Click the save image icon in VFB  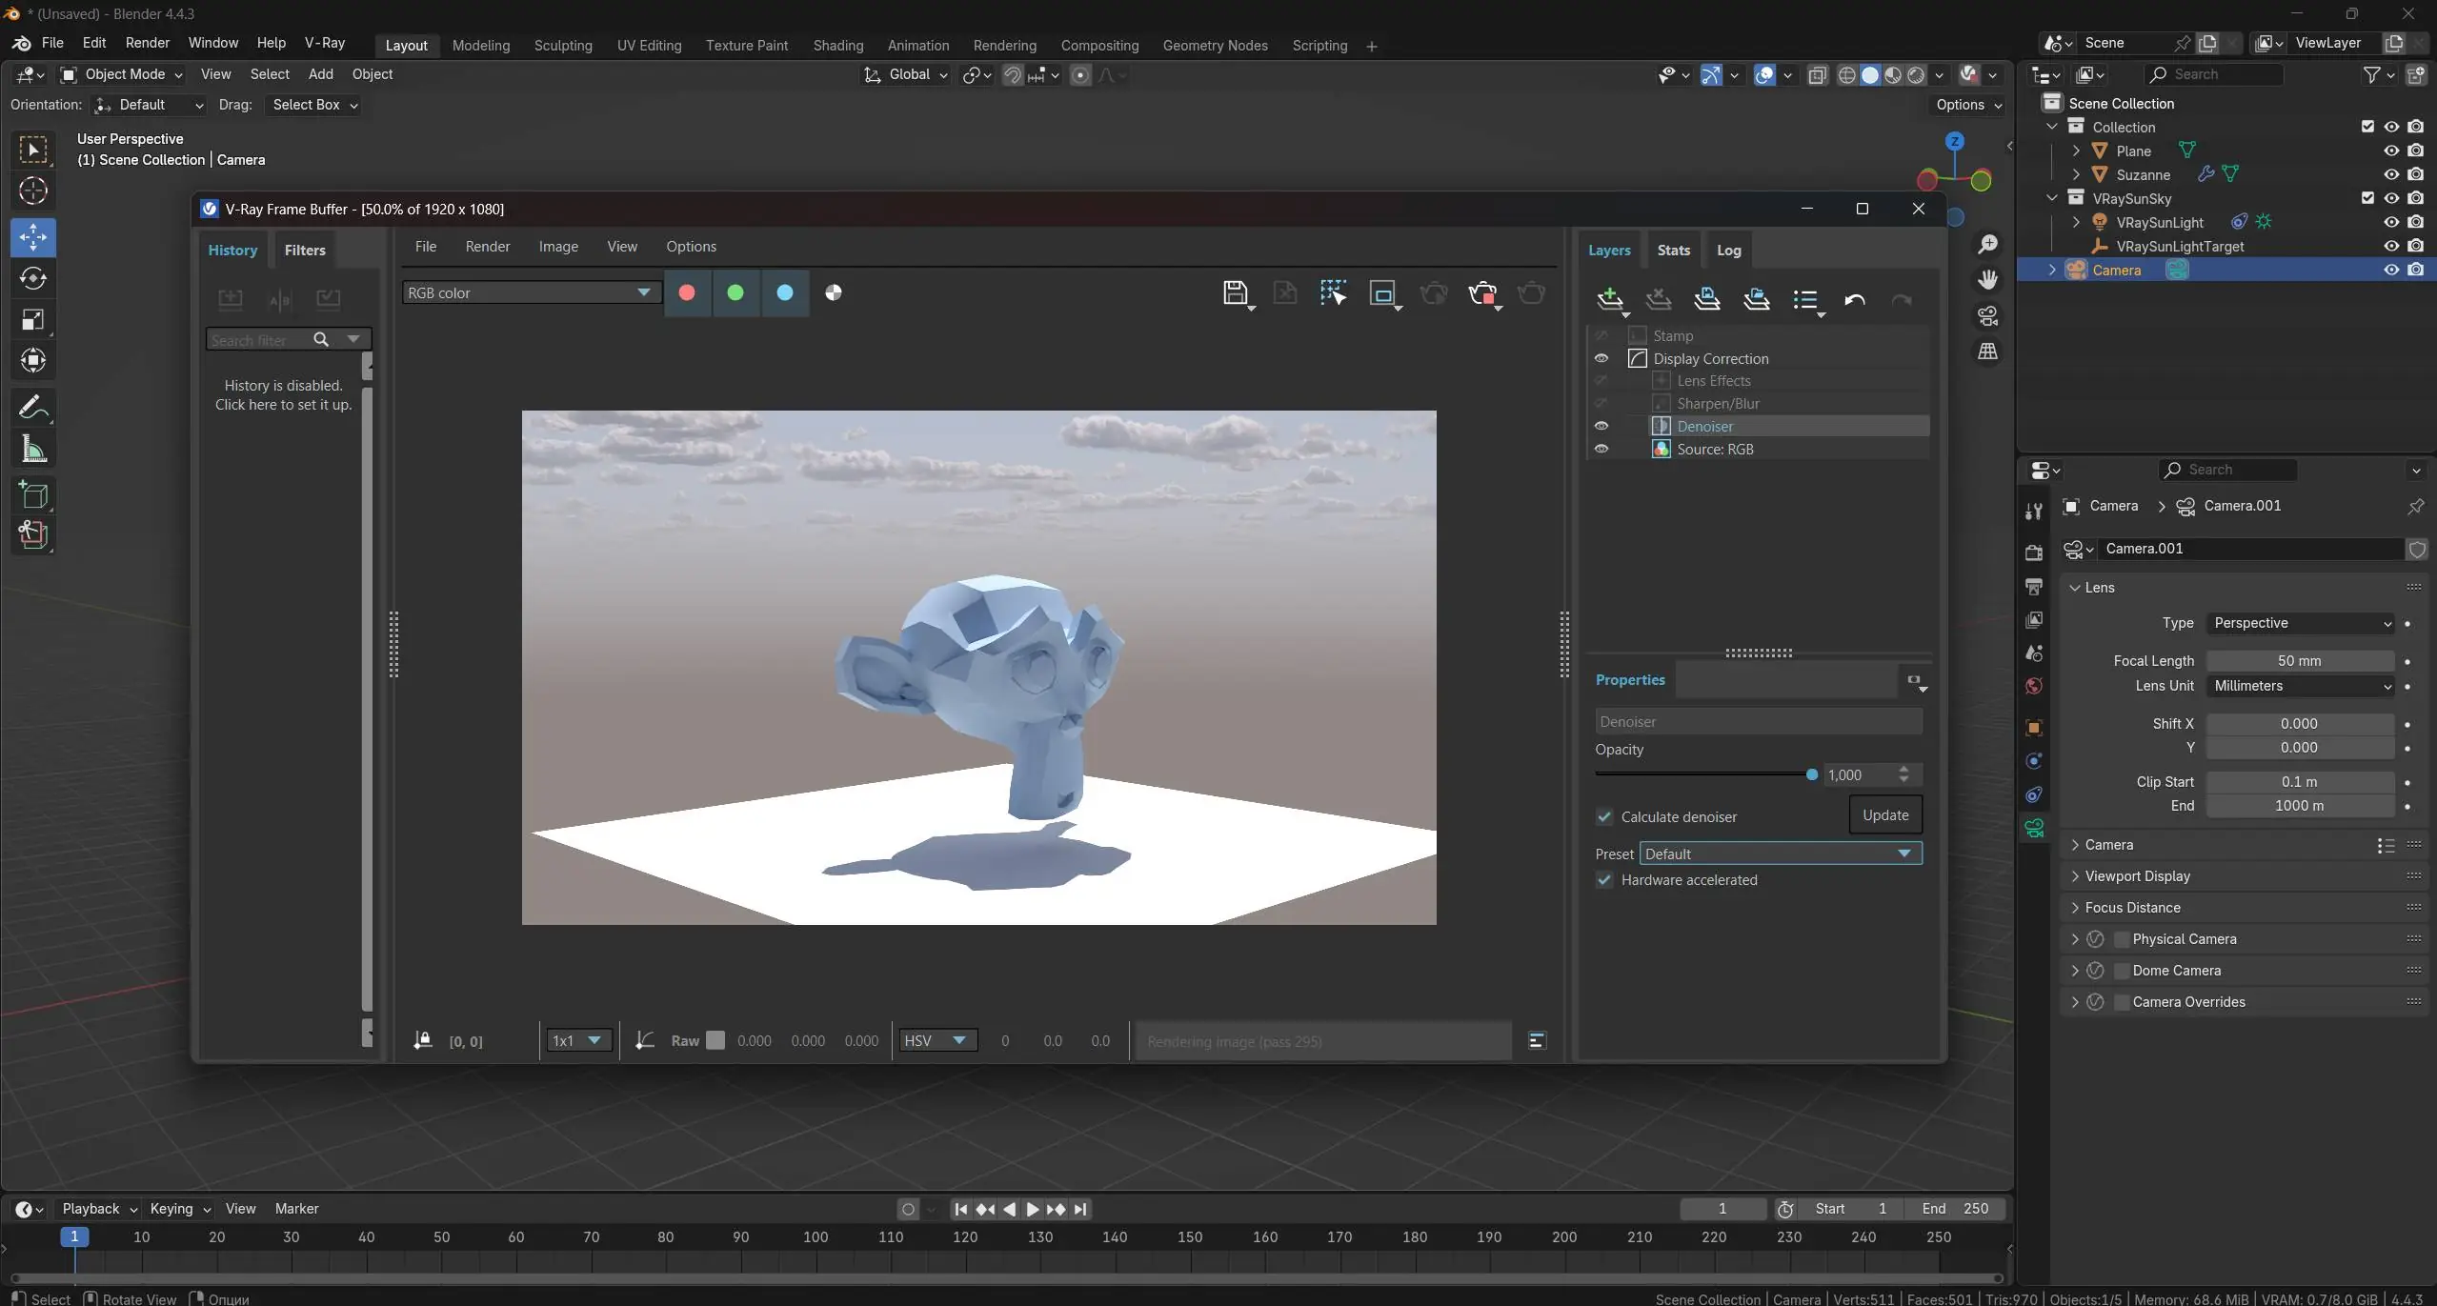coord(1235,293)
